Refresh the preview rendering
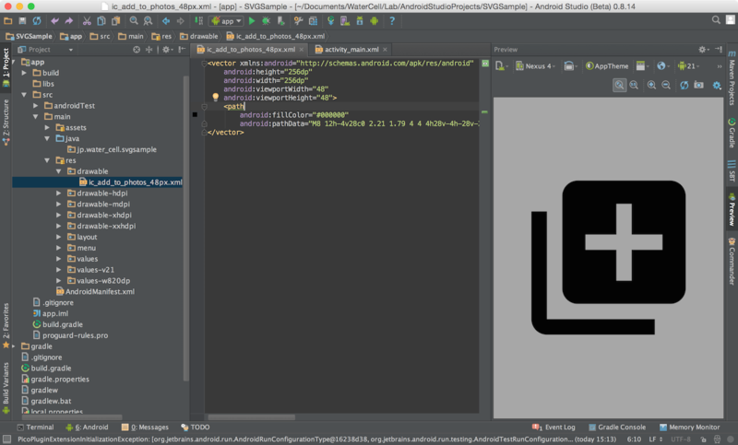Image resolution: width=738 pixels, height=445 pixels. [684, 85]
